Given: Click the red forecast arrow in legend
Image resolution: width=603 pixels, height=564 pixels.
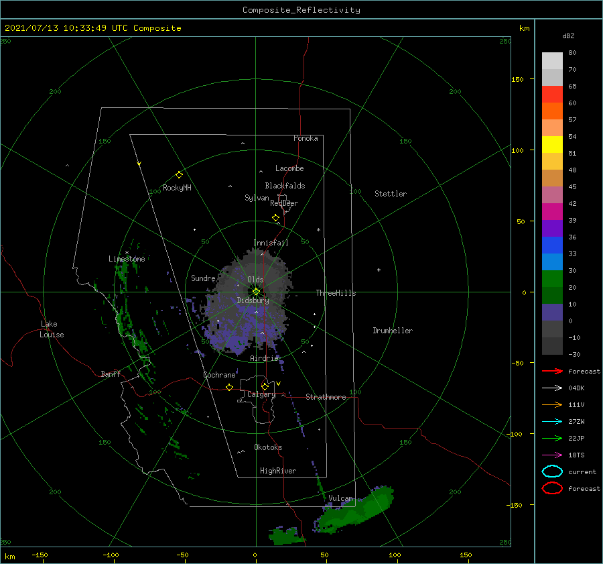Looking at the screenshot, I should [552, 371].
